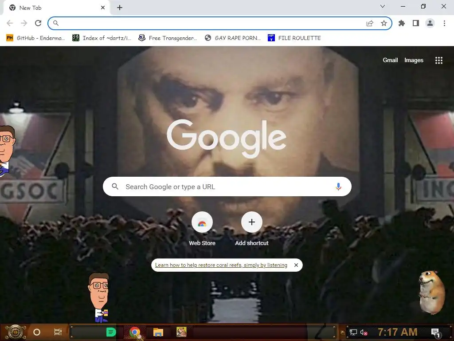Viewport: 454px width, 341px height.
Task: Toggle the Chrome side panel icon
Action: [416, 23]
